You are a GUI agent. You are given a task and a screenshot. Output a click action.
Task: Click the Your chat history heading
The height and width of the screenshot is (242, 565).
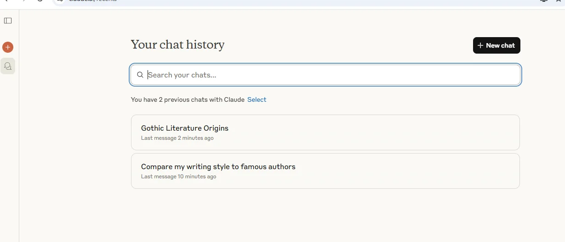(177, 44)
